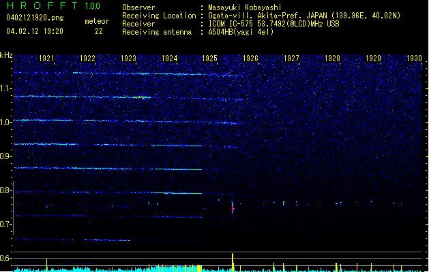Image resolution: width=429 pixels, height=272 pixels.
Task: Click the 0.6 frequency axis label
Action: coord(6,258)
